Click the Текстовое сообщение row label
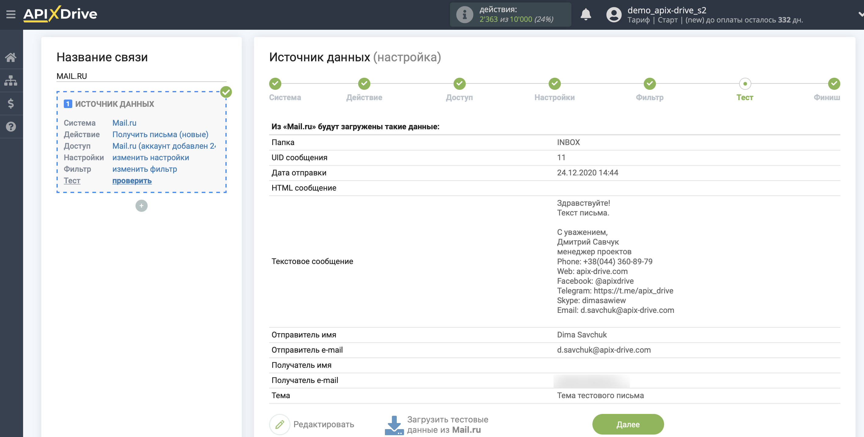 point(312,261)
